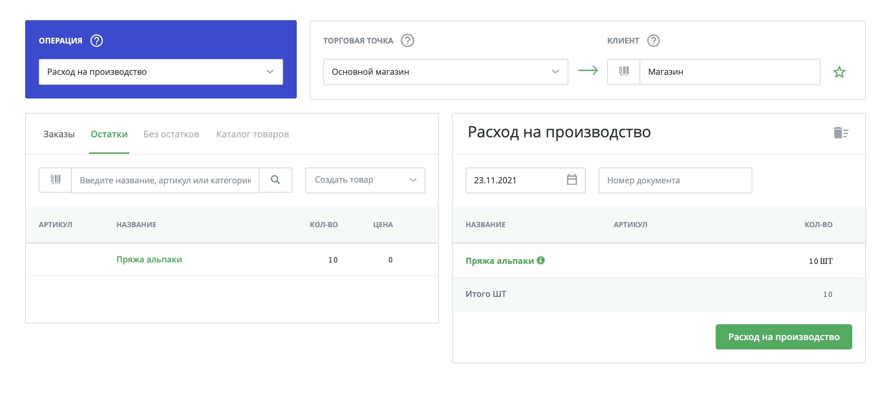Show info icon next to Пряжа альпаки

pos(541,260)
